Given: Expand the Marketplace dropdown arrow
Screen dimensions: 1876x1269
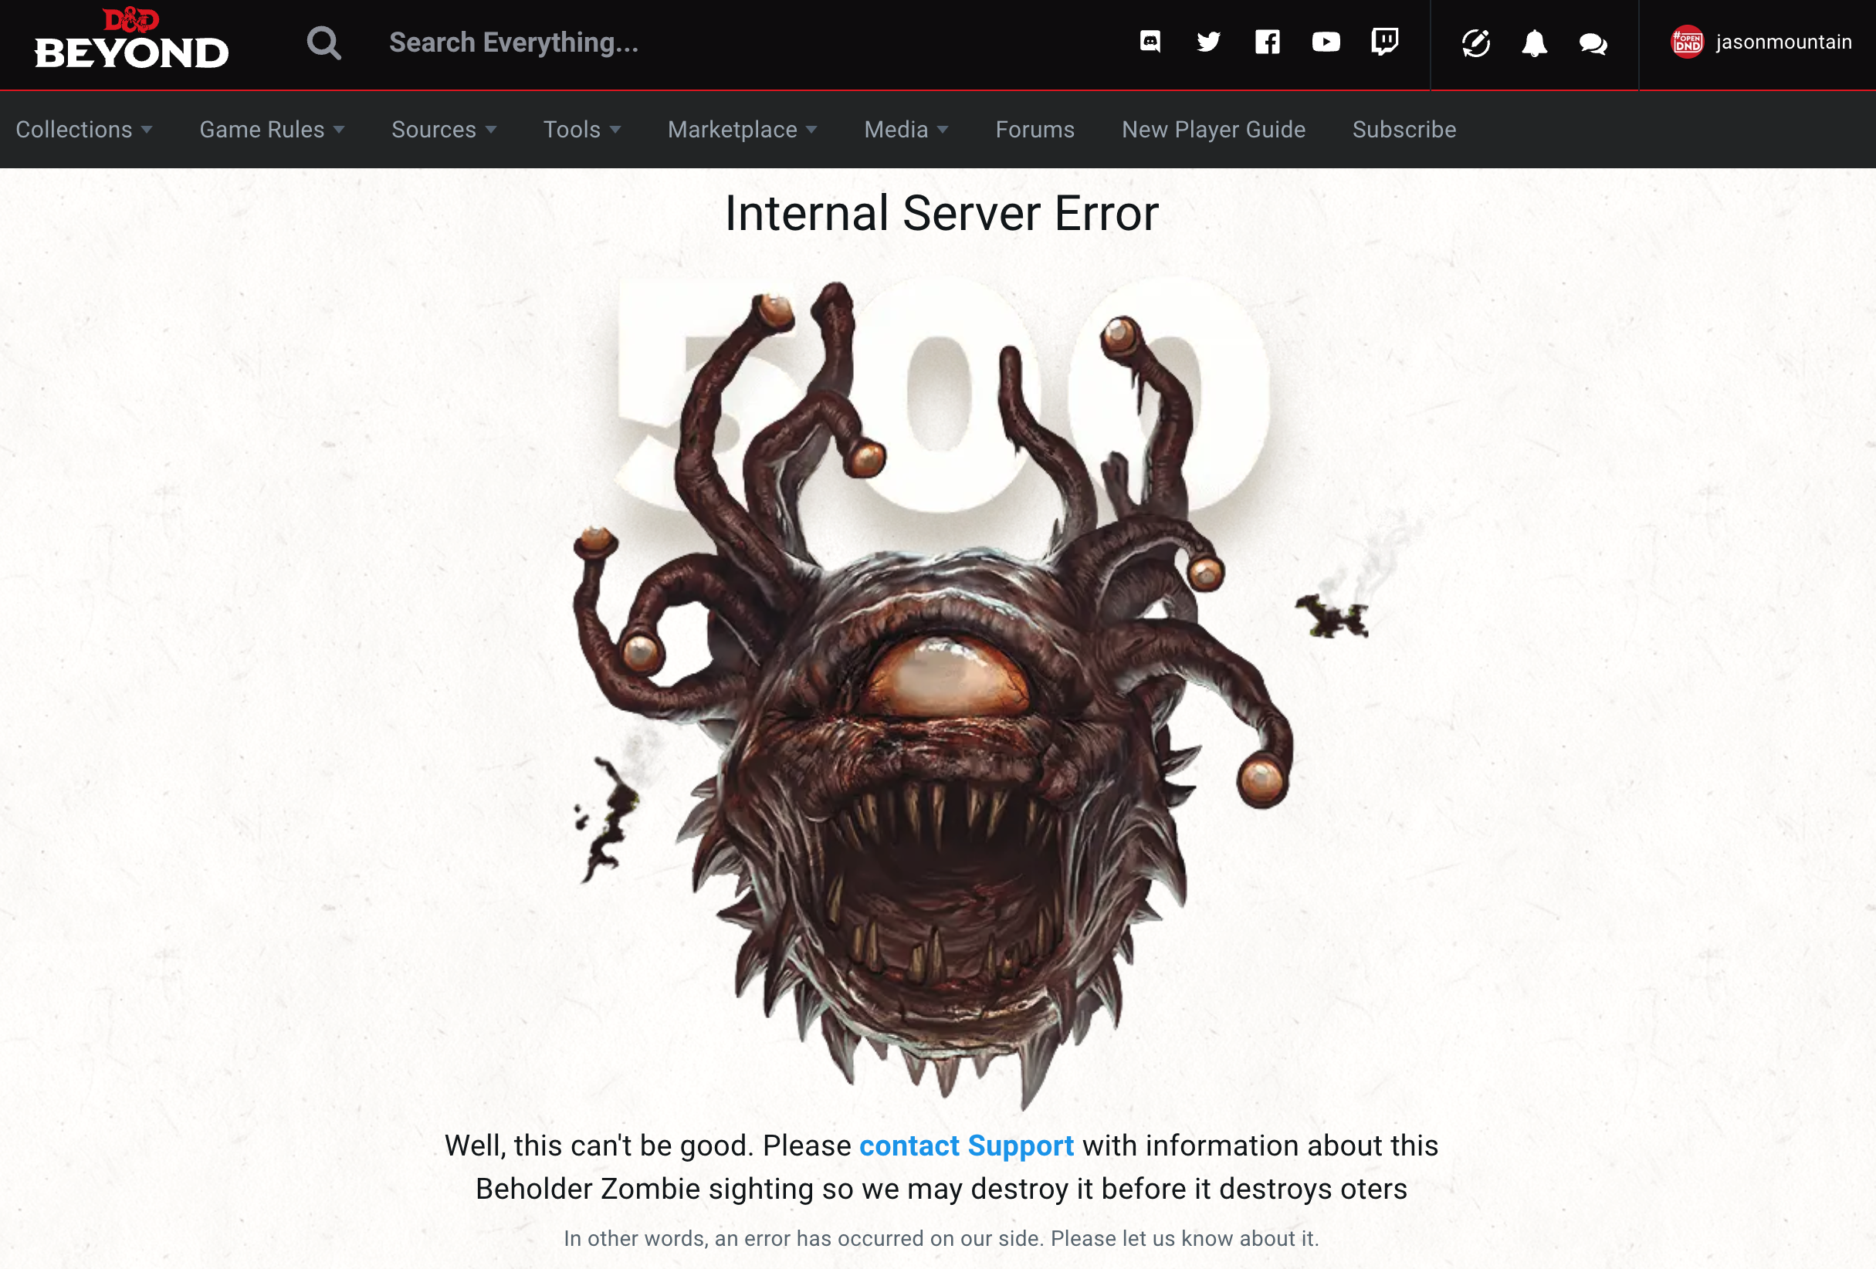Looking at the screenshot, I should pyautogui.click(x=811, y=130).
